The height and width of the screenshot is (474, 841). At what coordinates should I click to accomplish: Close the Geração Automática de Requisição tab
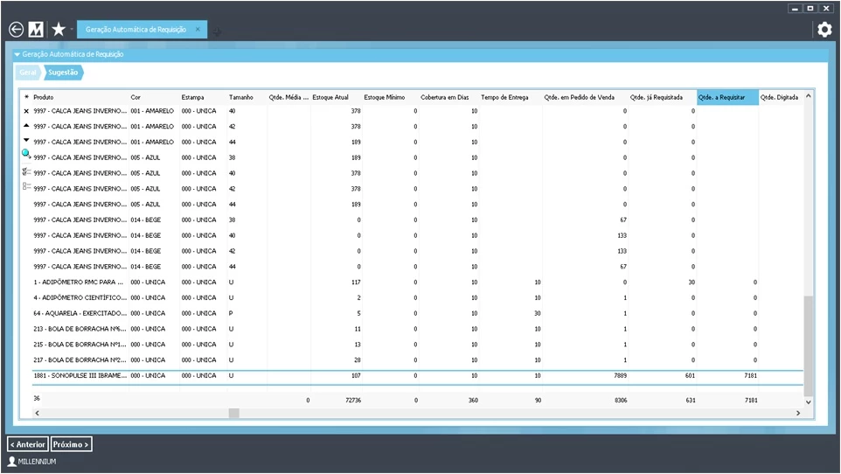click(x=198, y=29)
